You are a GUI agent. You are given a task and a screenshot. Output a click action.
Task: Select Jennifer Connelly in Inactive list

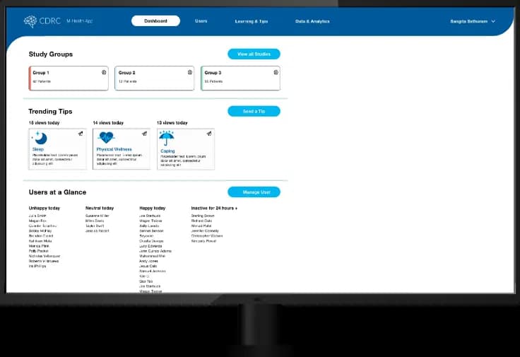point(205,230)
